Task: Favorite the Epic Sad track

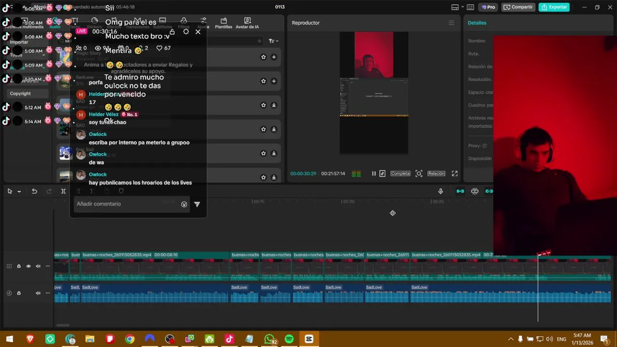Action: point(263,153)
